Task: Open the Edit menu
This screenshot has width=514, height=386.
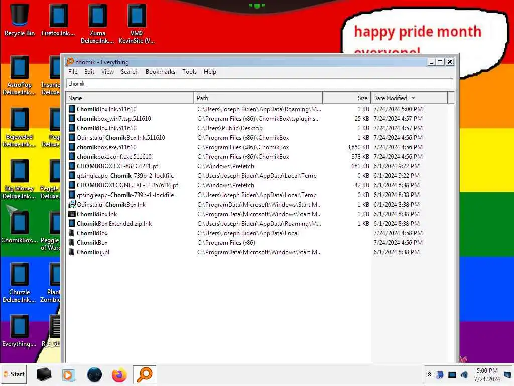Action: click(89, 72)
